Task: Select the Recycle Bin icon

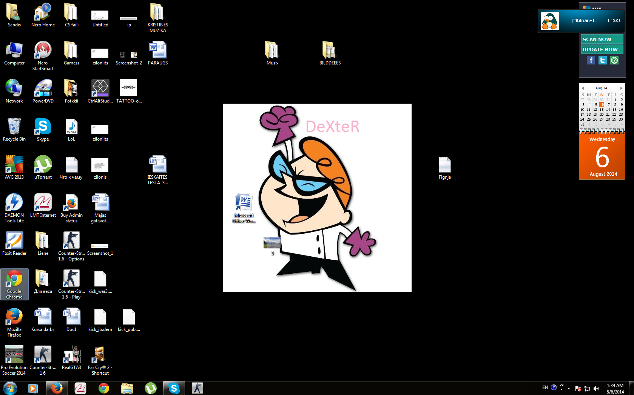Action: click(x=14, y=129)
